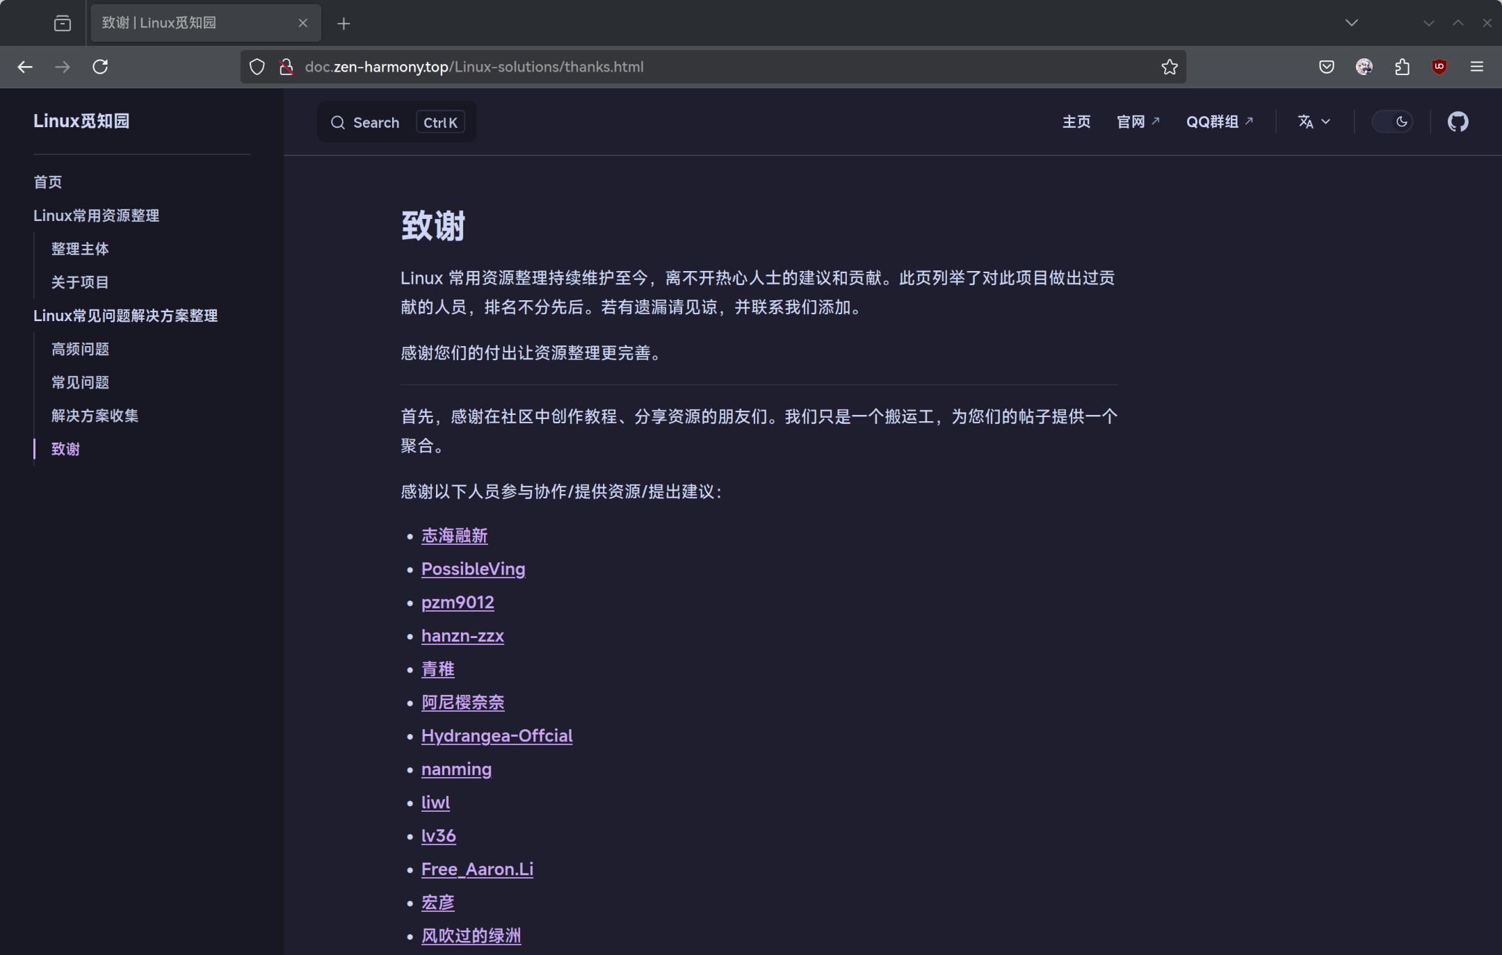1502x955 pixels.
Task: Open the 高频问题 sidebar entry
Action: coord(79,349)
